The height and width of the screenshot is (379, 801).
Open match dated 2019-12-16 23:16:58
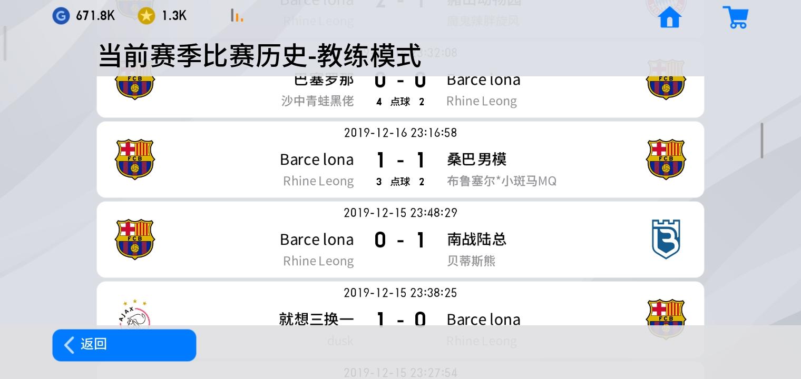tap(400, 159)
